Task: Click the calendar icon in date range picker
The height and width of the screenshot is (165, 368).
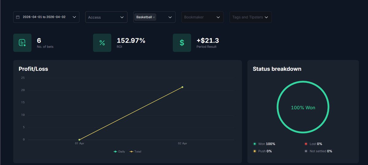Action: pos(18,17)
